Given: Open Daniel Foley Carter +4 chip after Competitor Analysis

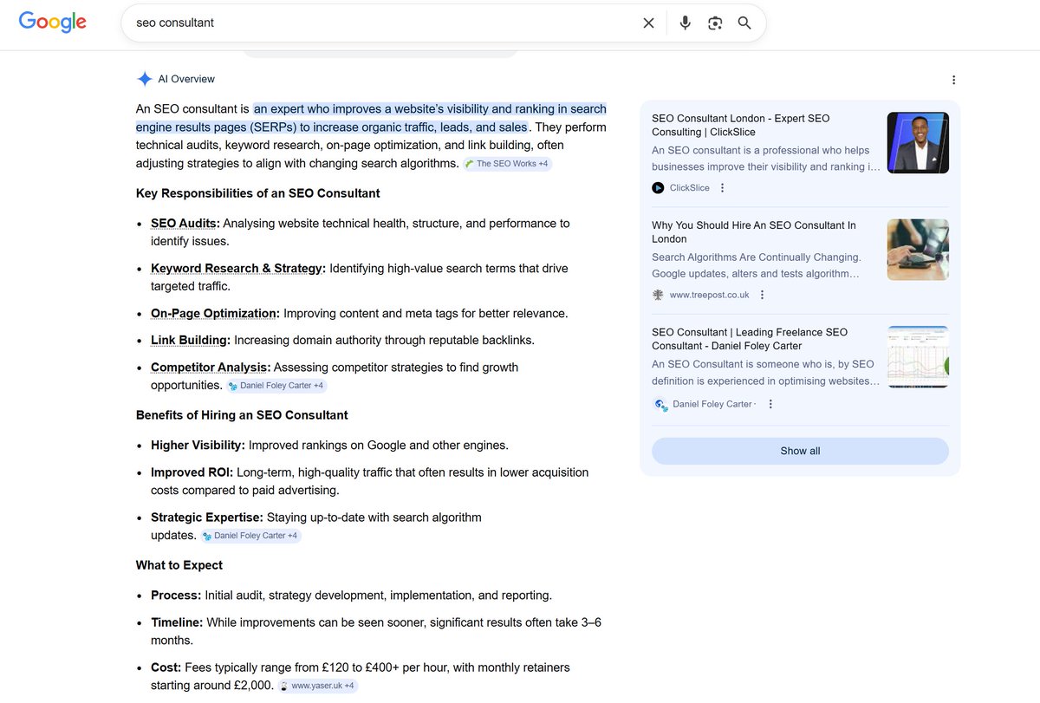Looking at the screenshot, I should coord(276,386).
